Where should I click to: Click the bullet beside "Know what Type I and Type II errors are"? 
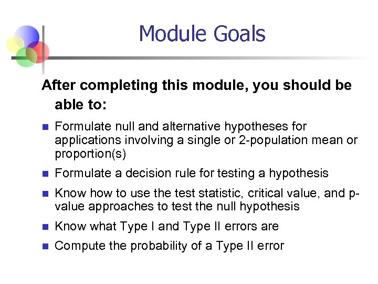click(x=45, y=227)
